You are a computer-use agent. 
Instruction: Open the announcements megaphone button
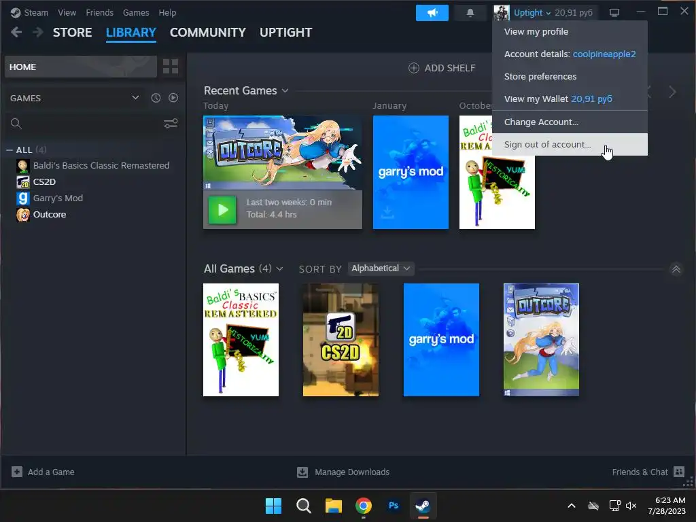[x=432, y=13]
